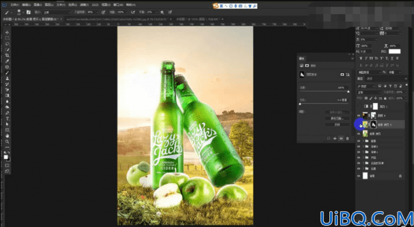Load selection from mask dotted-square icon
414x227 pixels.
[329, 138]
